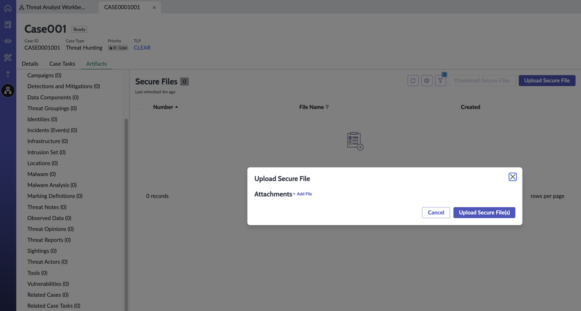Viewport: 581px width, 311px height.
Task: Open the Artifacts tab
Action: click(x=96, y=63)
